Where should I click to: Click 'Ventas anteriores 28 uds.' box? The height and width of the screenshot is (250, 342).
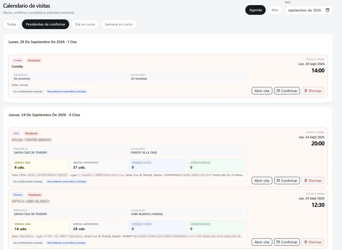click(x=99, y=227)
